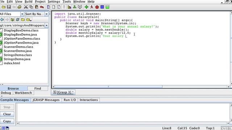232x130 pixels.
Task: Click the Clear button
Action: [x=7, y=114]
